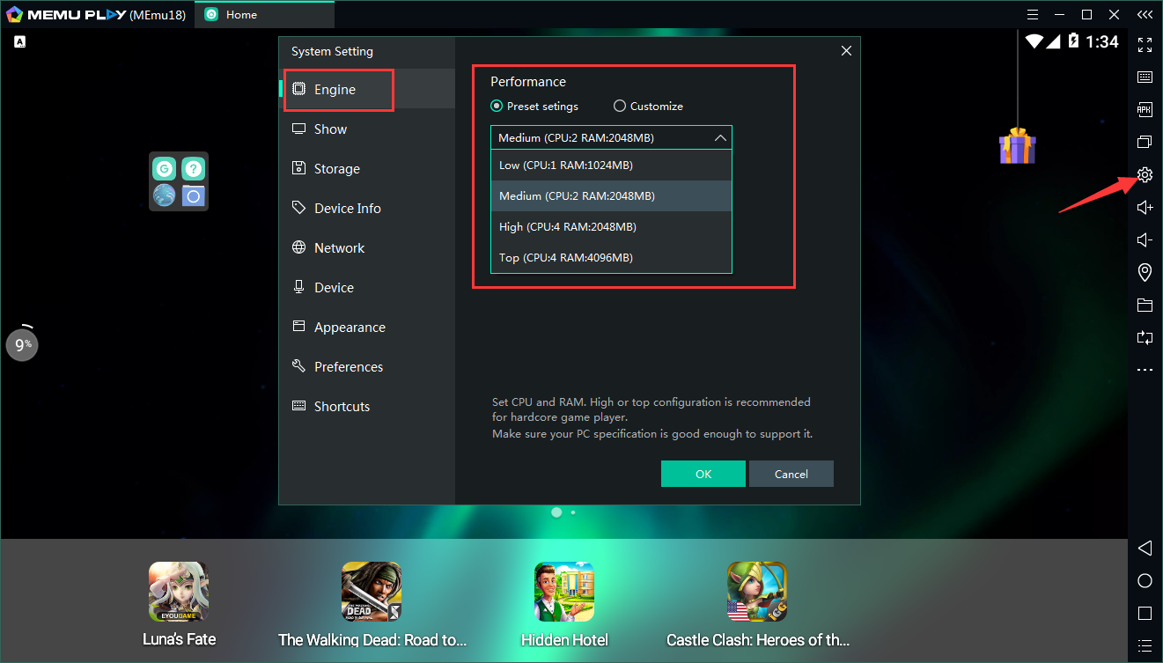Screen dimensions: 1163x663
Task: Open the keyboard mapping icon in sidebar
Action: (1145, 77)
